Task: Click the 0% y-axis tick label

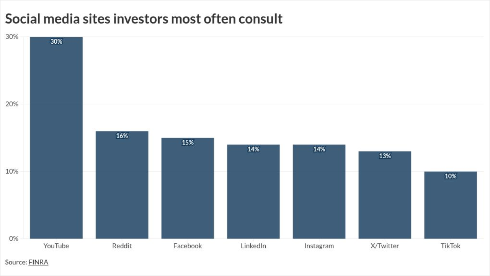Action: click(x=13, y=238)
